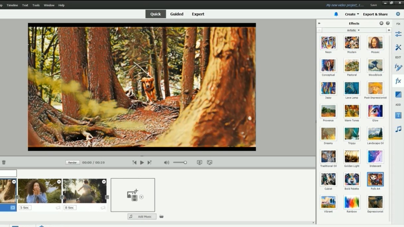Image resolution: width=404 pixels, height=227 pixels.
Task: Apply the Expressionist effect thumbnail
Action: 375,202
